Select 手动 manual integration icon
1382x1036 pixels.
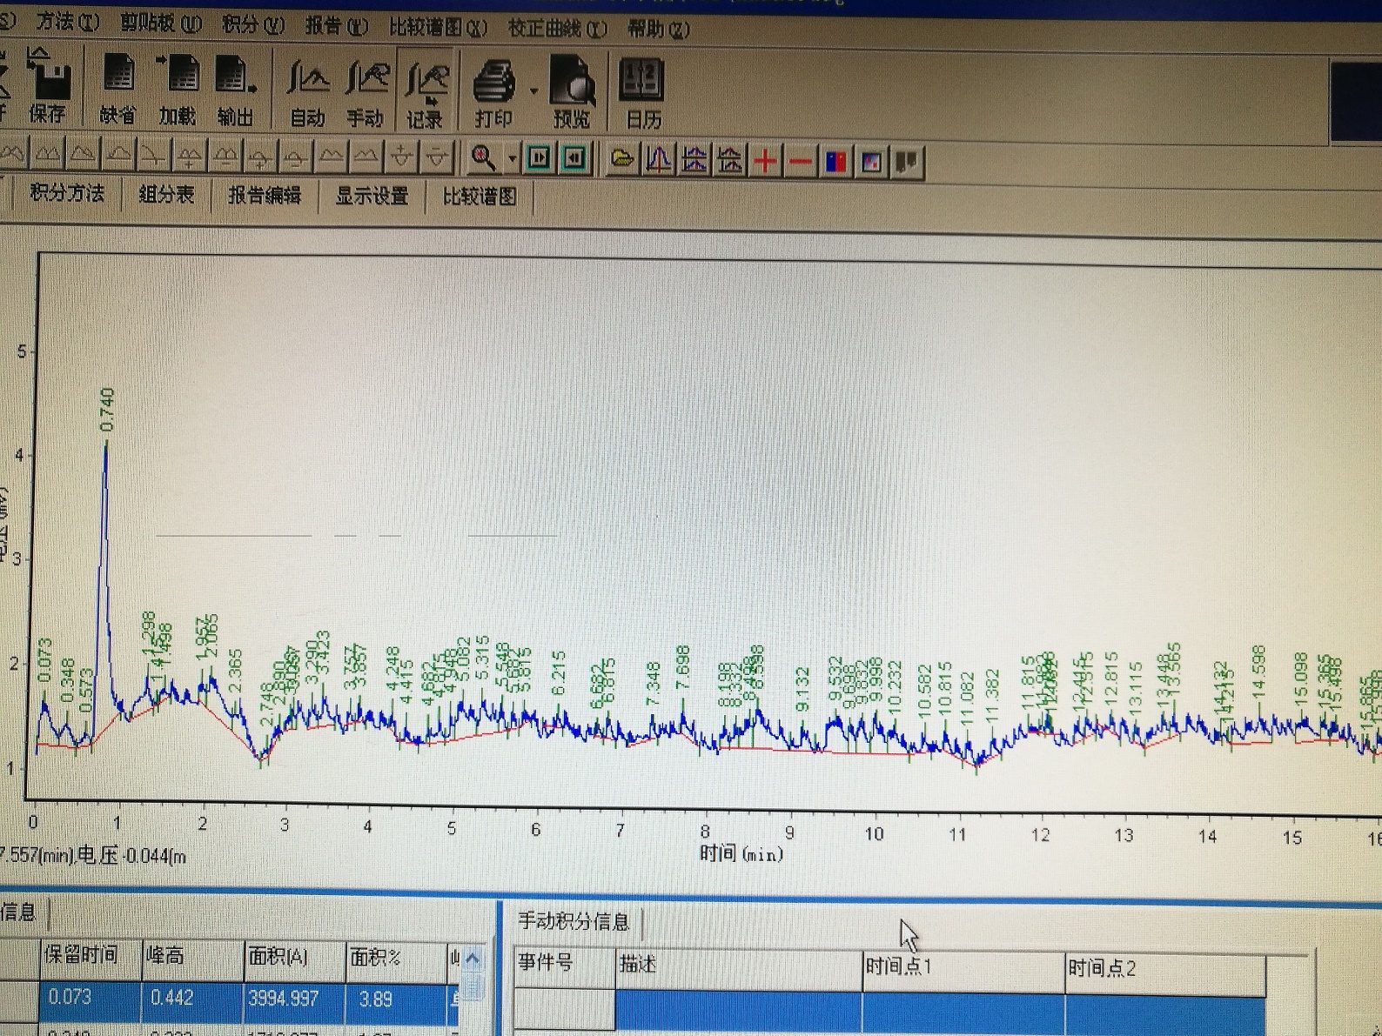pos(366,90)
